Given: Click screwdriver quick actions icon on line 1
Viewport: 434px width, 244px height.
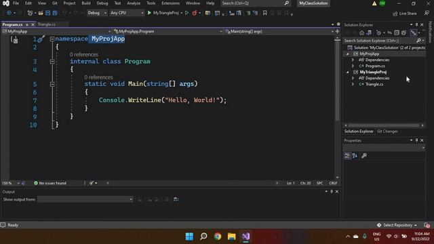Looking at the screenshot, I should (x=41, y=39).
